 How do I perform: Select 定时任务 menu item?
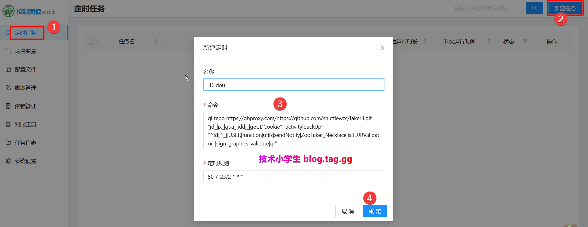click(25, 33)
